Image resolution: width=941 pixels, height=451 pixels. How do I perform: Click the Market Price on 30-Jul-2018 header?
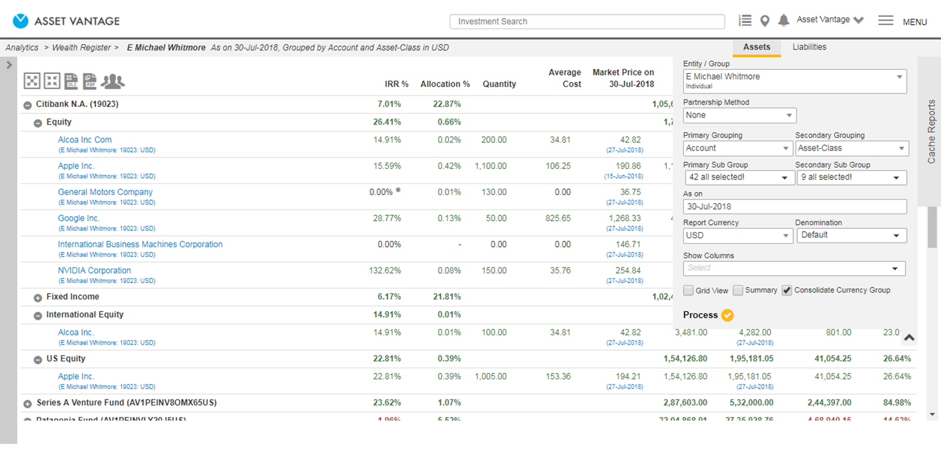point(623,78)
